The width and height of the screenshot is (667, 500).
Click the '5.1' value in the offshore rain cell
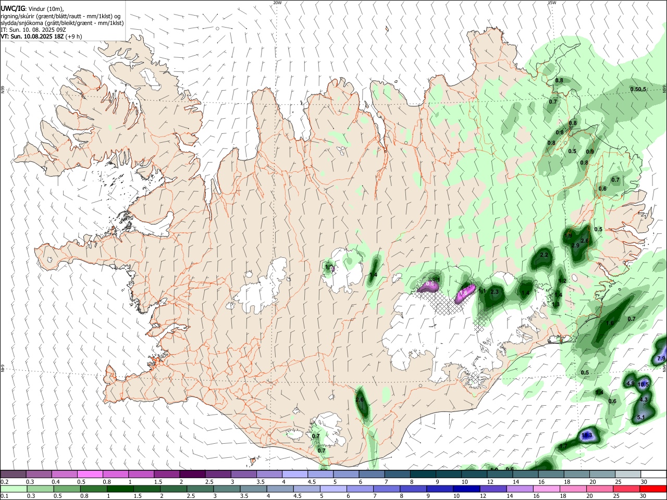pyautogui.click(x=641, y=418)
